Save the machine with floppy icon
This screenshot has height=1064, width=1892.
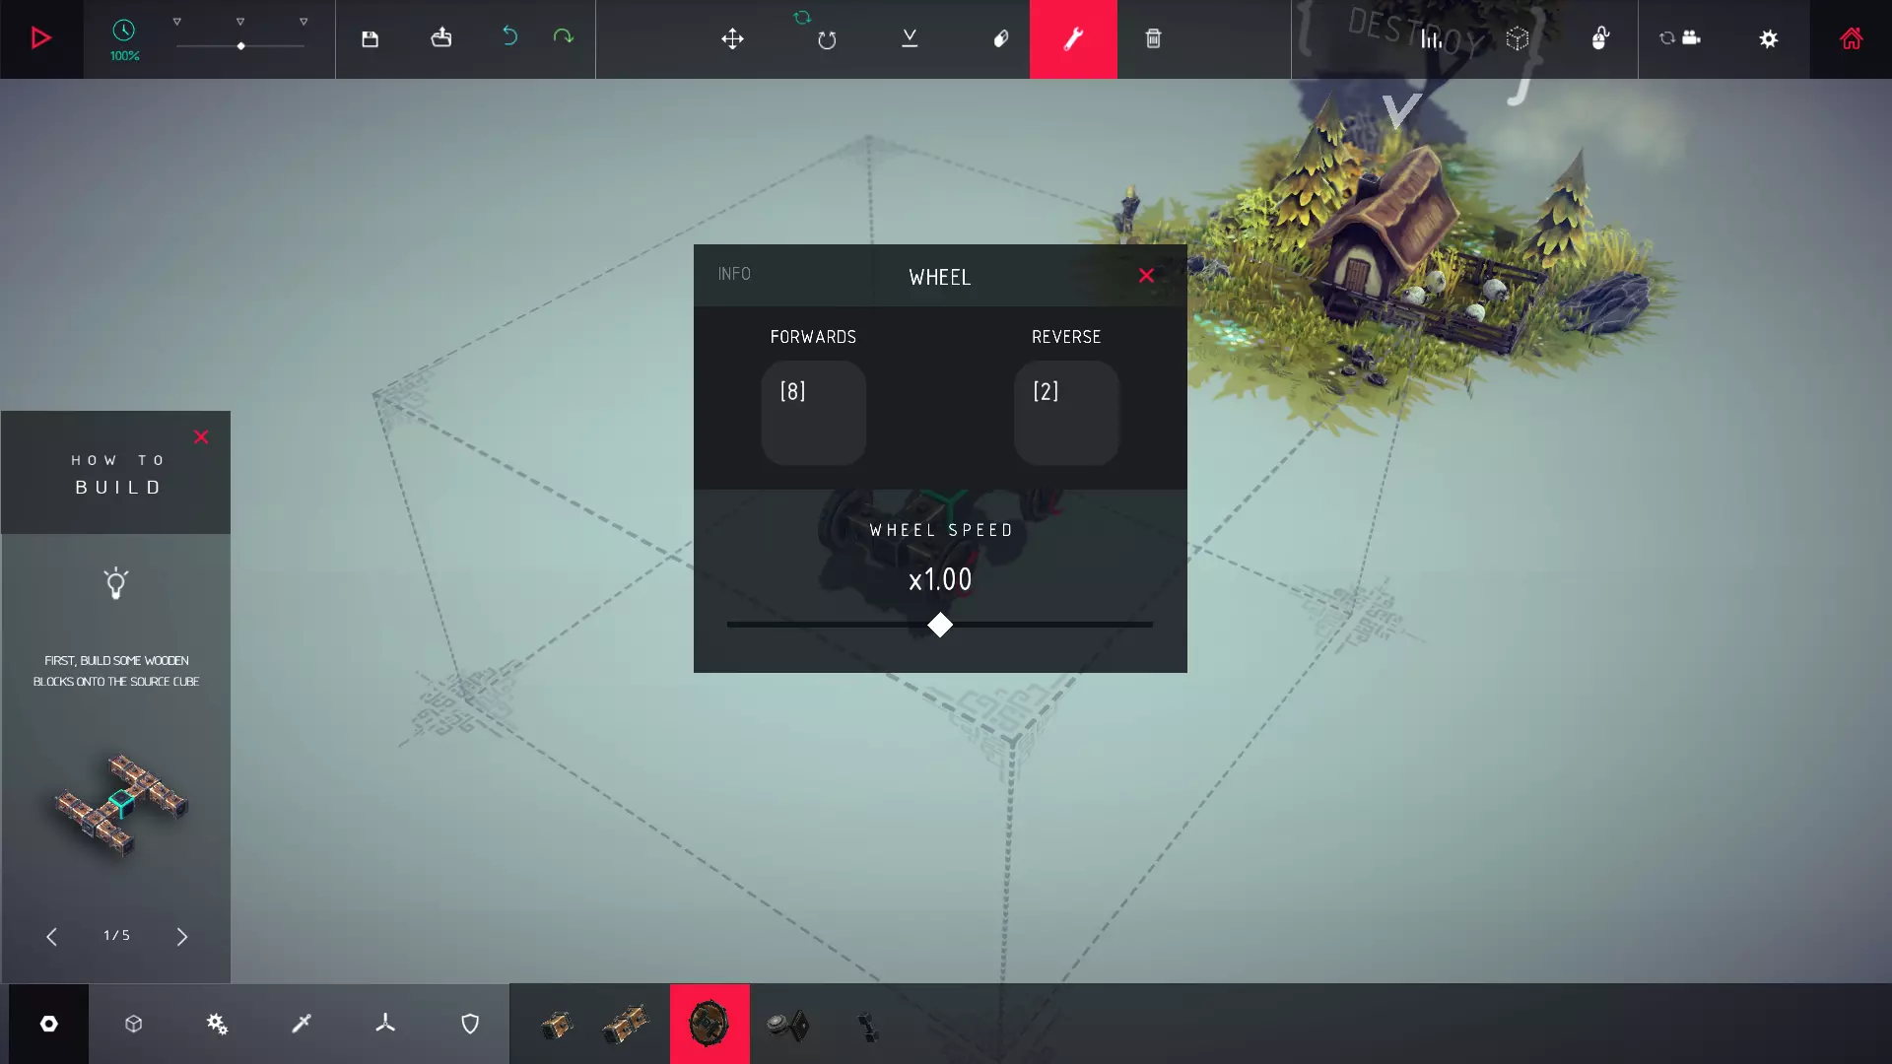[x=370, y=38]
